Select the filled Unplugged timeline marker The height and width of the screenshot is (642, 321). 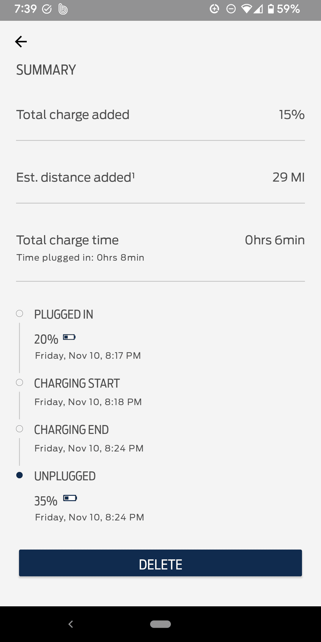pos(20,475)
